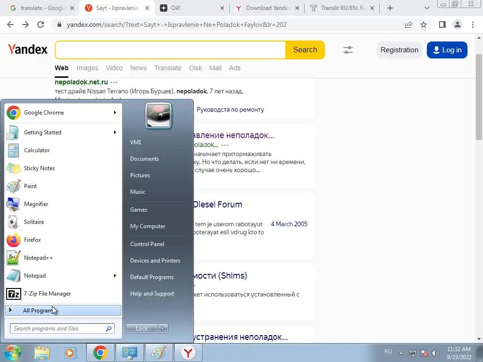Open Notepad++ from Start menu
483x362 pixels.
point(63,258)
